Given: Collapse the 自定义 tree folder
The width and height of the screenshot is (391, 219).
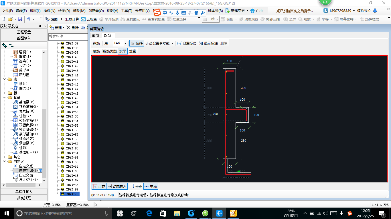Looking at the screenshot, I should (4, 161).
